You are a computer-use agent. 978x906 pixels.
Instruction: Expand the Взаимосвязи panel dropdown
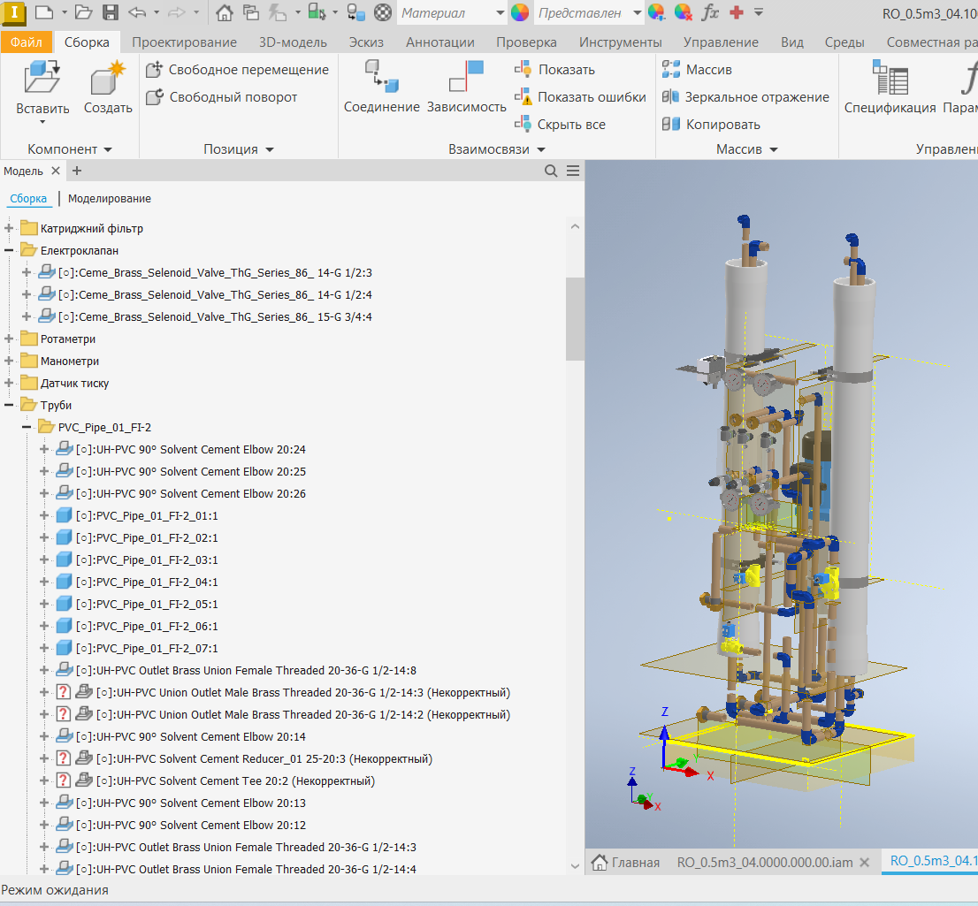pos(540,150)
